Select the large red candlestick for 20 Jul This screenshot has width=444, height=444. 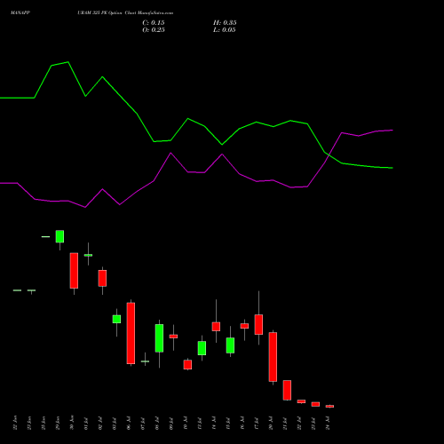(x=273, y=357)
